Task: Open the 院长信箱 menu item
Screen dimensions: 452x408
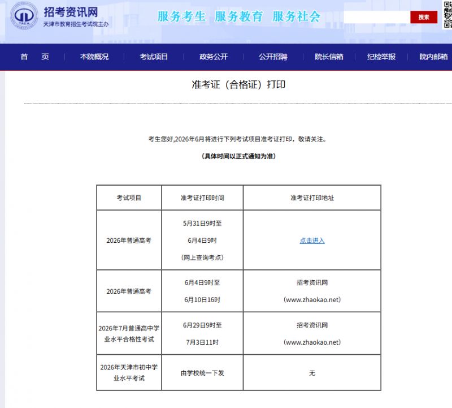Action: point(329,57)
